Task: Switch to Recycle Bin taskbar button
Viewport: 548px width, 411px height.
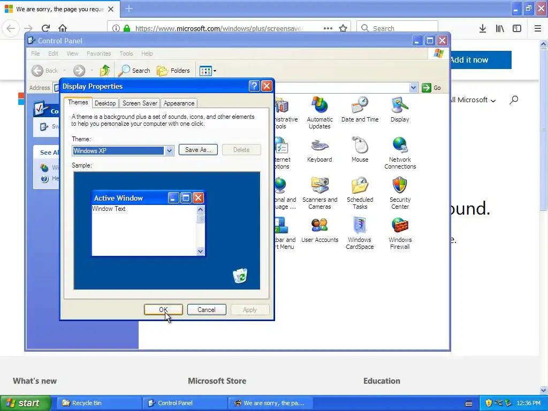Action: (x=99, y=403)
